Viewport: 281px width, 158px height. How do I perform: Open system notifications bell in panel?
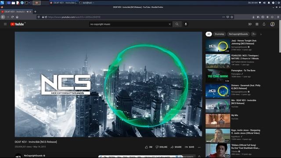point(269,3)
